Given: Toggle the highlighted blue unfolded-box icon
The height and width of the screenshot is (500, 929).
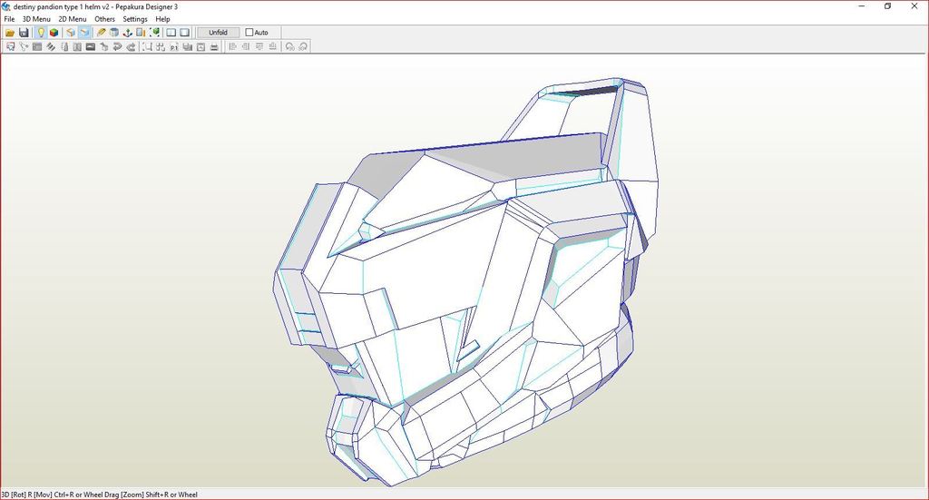Looking at the screenshot, I should [84, 33].
